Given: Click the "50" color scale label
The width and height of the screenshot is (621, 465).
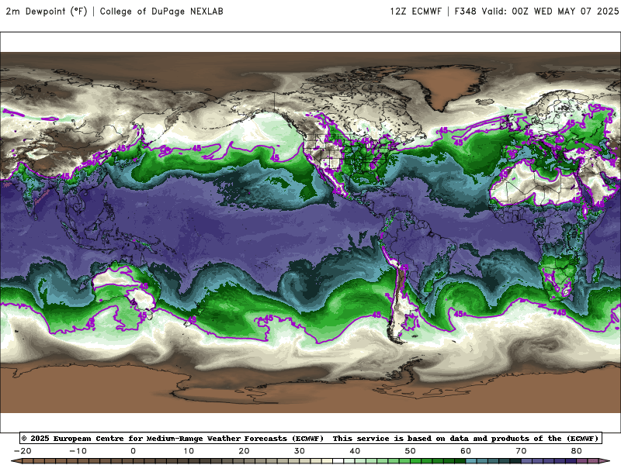Looking at the screenshot, I should tap(411, 451).
